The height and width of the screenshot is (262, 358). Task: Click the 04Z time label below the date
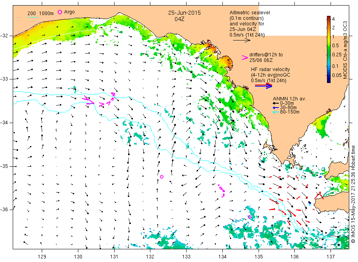click(179, 19)
